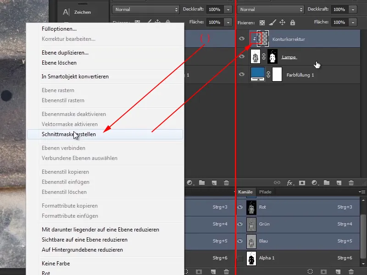Delete channel trash icon in left Kanäle panel
367x275 pixels.
(226, 271)
